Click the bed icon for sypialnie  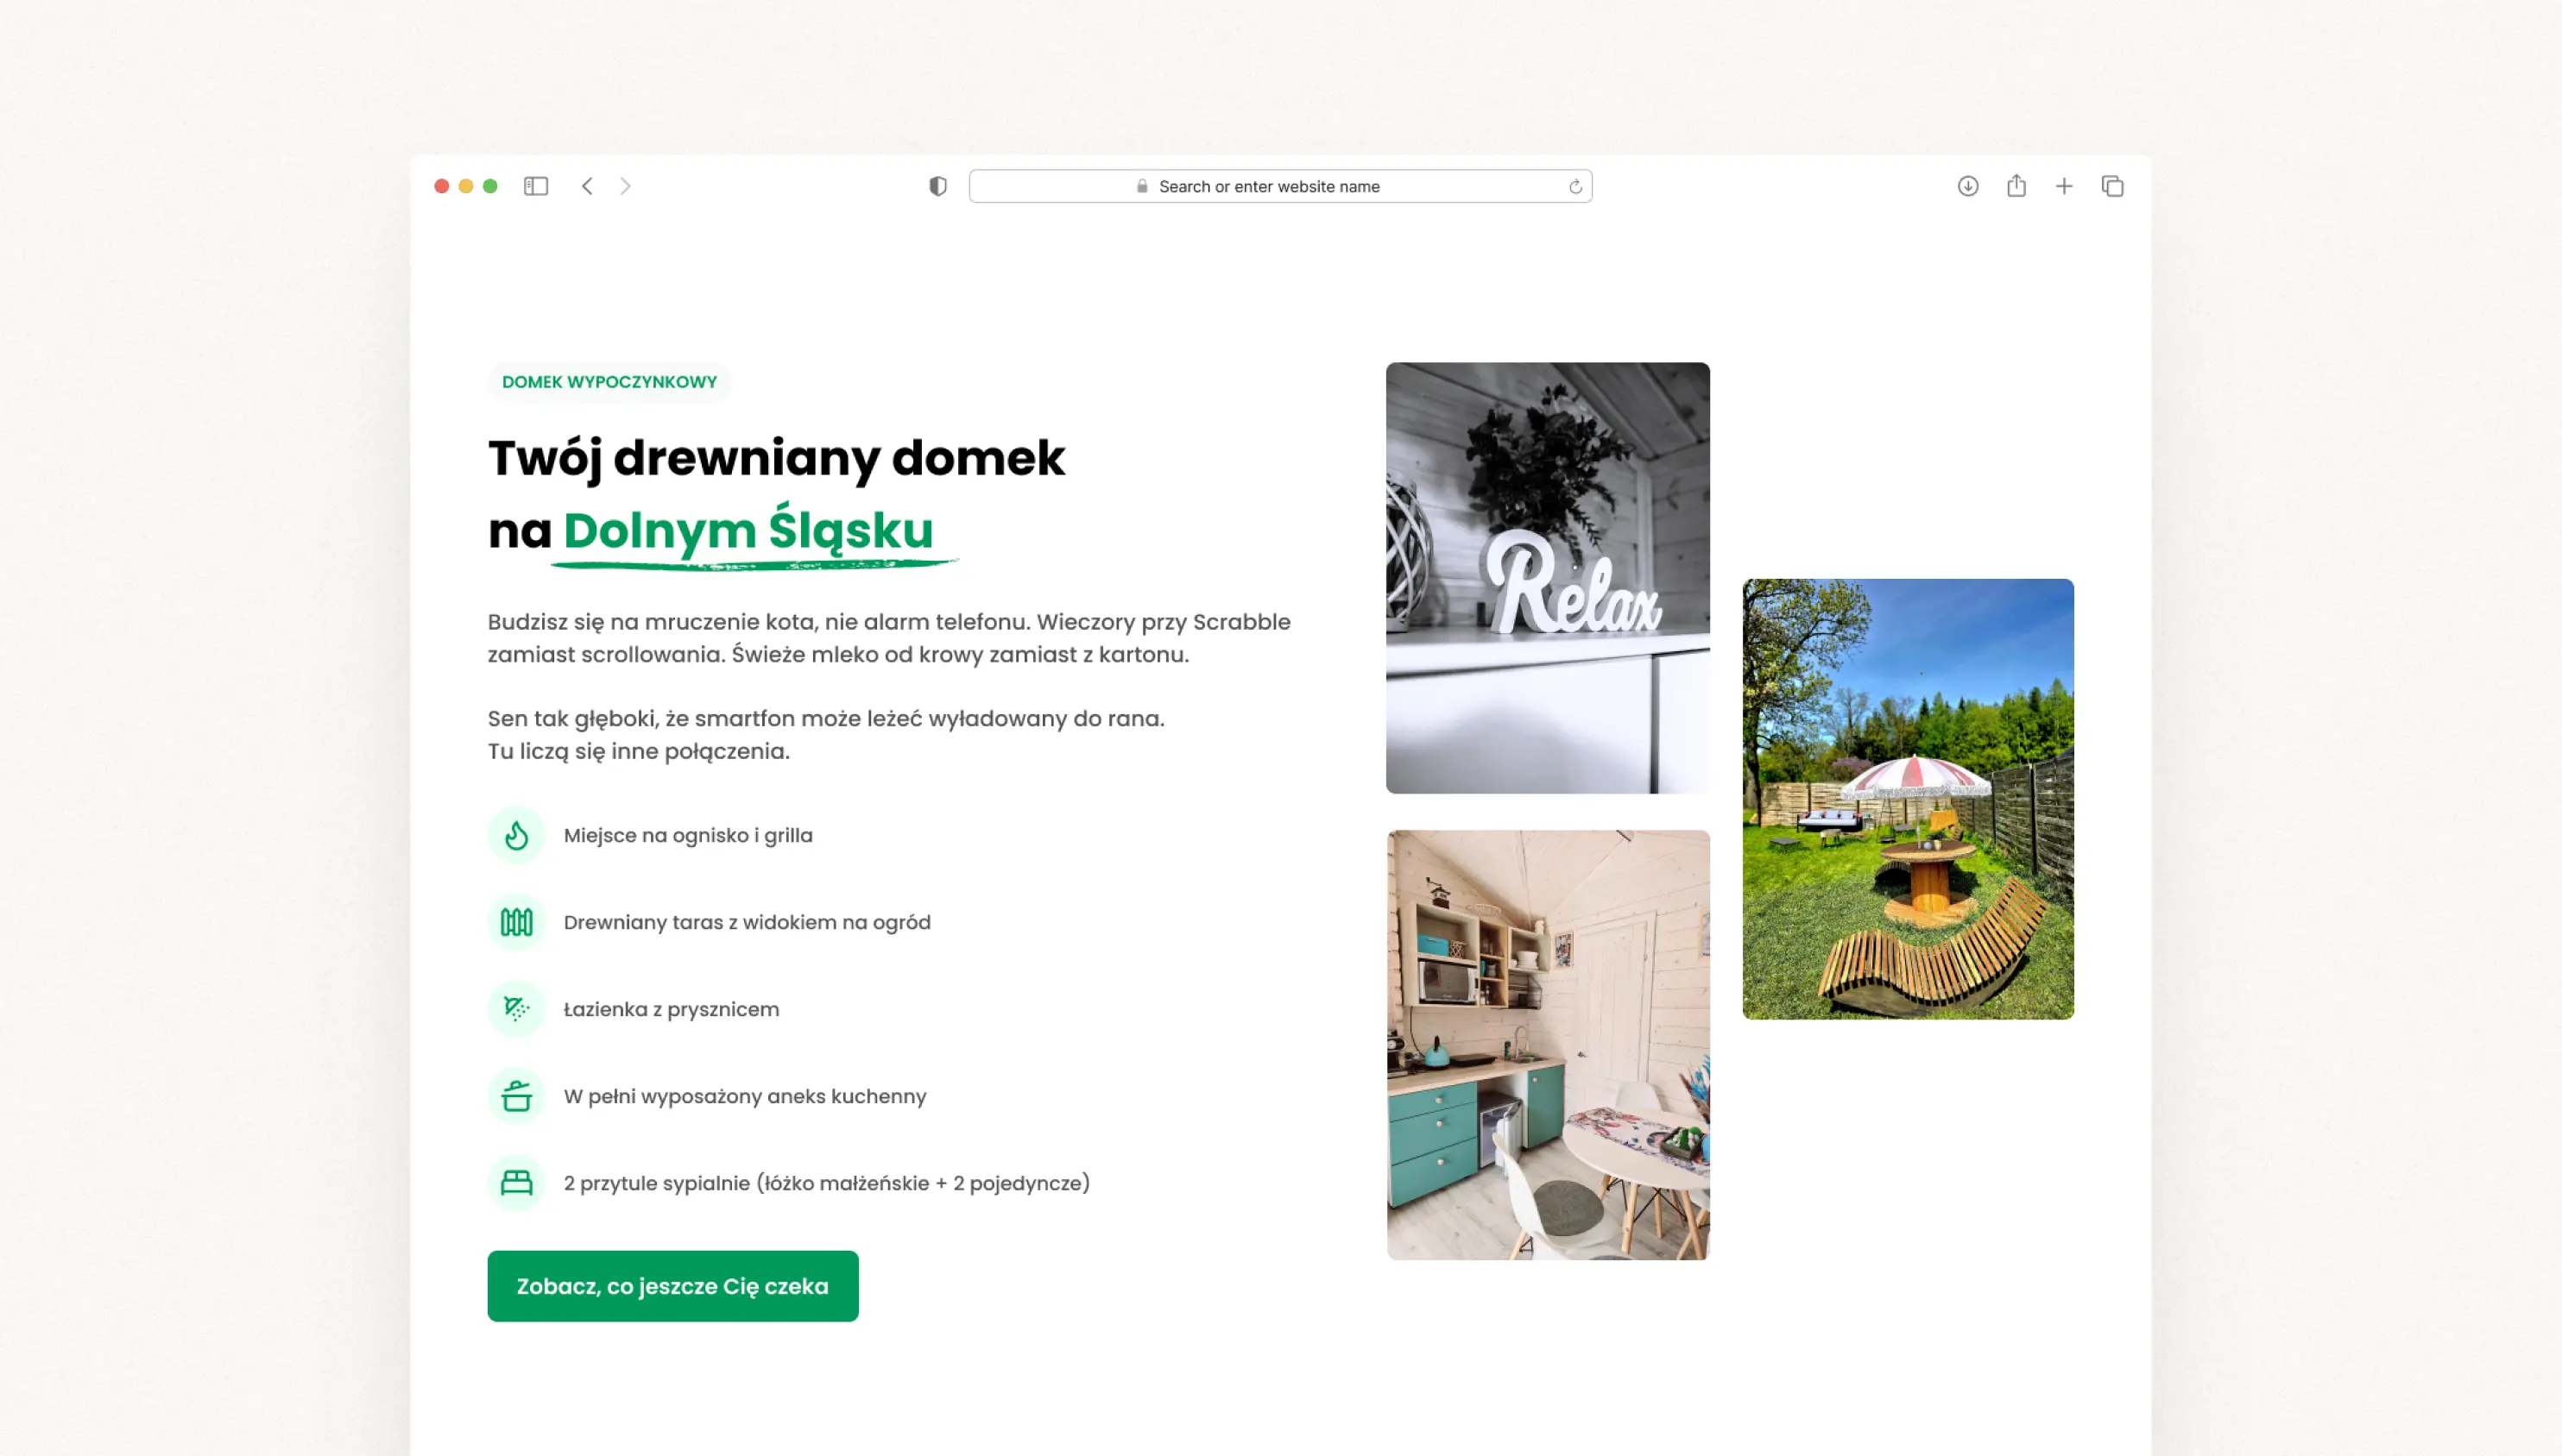point(516,1183)
